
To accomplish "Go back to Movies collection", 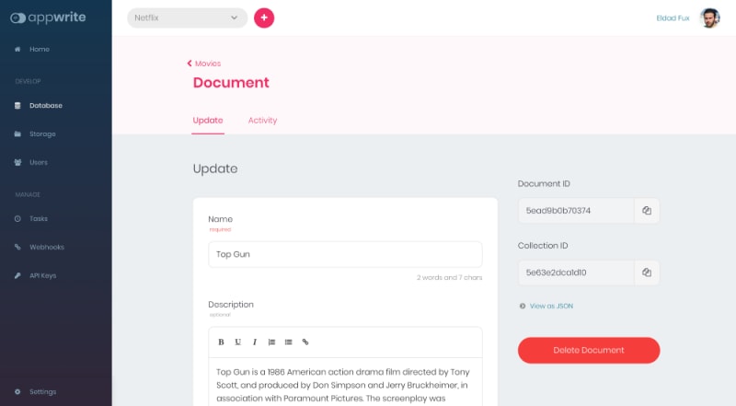I will tap(208, 64).
